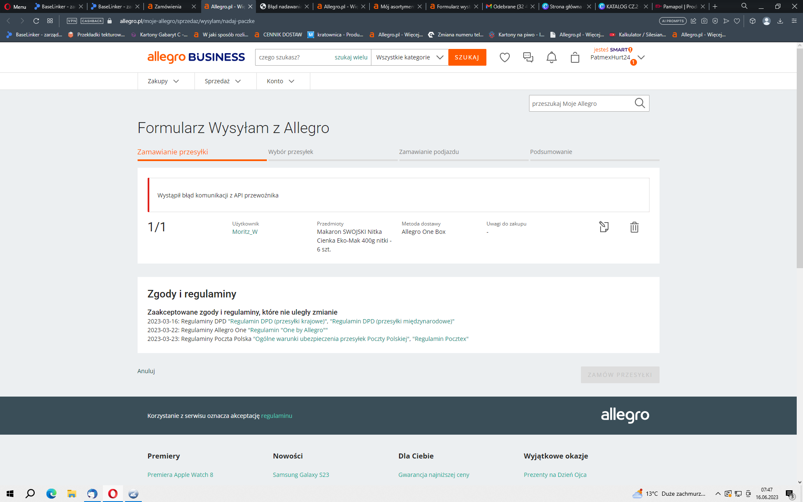Click the edit shipment icon for Moritz_W

(604, 227)
